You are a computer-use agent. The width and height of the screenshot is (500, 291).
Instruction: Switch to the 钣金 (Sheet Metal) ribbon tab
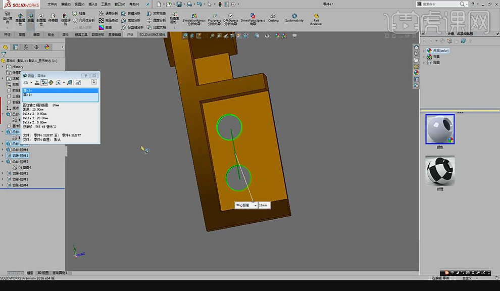pos(51,34)
